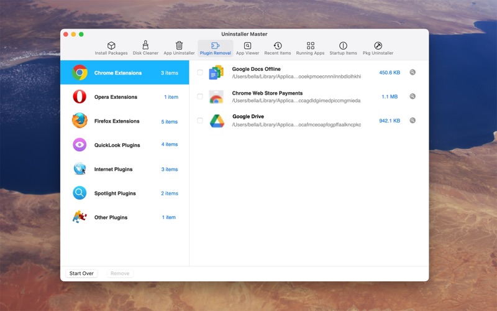Click the 3 items count for Chrome Extensions
The image size is (497, 311).
169,73
